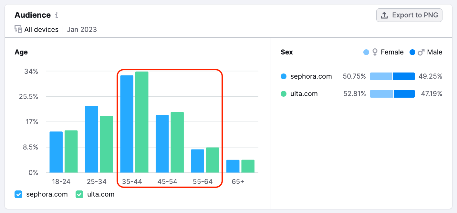Click the ulta.com label in chart legend
The height and width of the screenshot is (213, 457).
pos(101,194)
